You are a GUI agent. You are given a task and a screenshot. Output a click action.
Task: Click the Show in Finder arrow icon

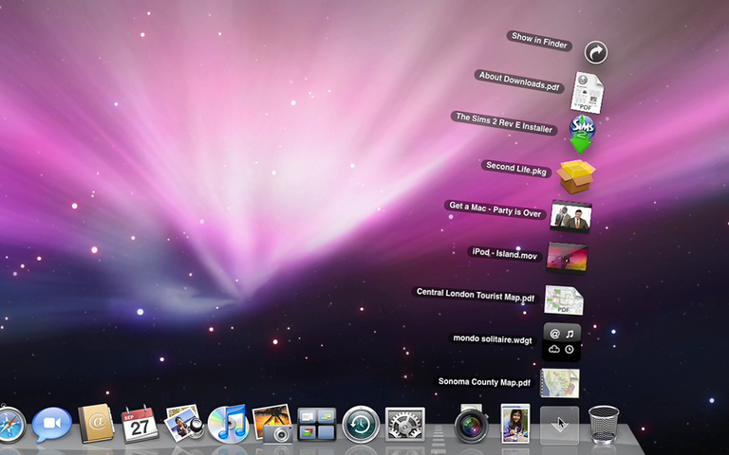(595, 52)
